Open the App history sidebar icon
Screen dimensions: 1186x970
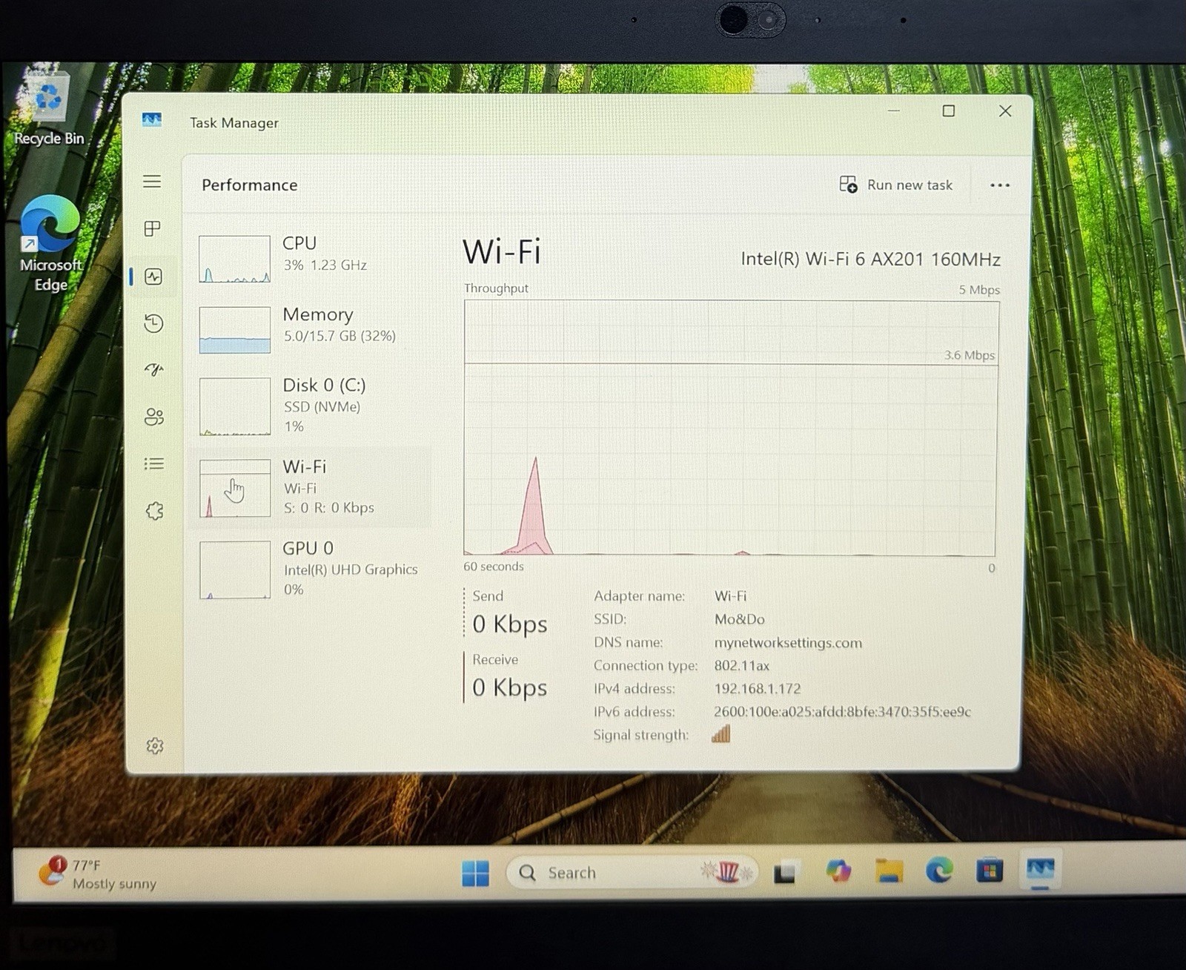click(x=153, y=323)
